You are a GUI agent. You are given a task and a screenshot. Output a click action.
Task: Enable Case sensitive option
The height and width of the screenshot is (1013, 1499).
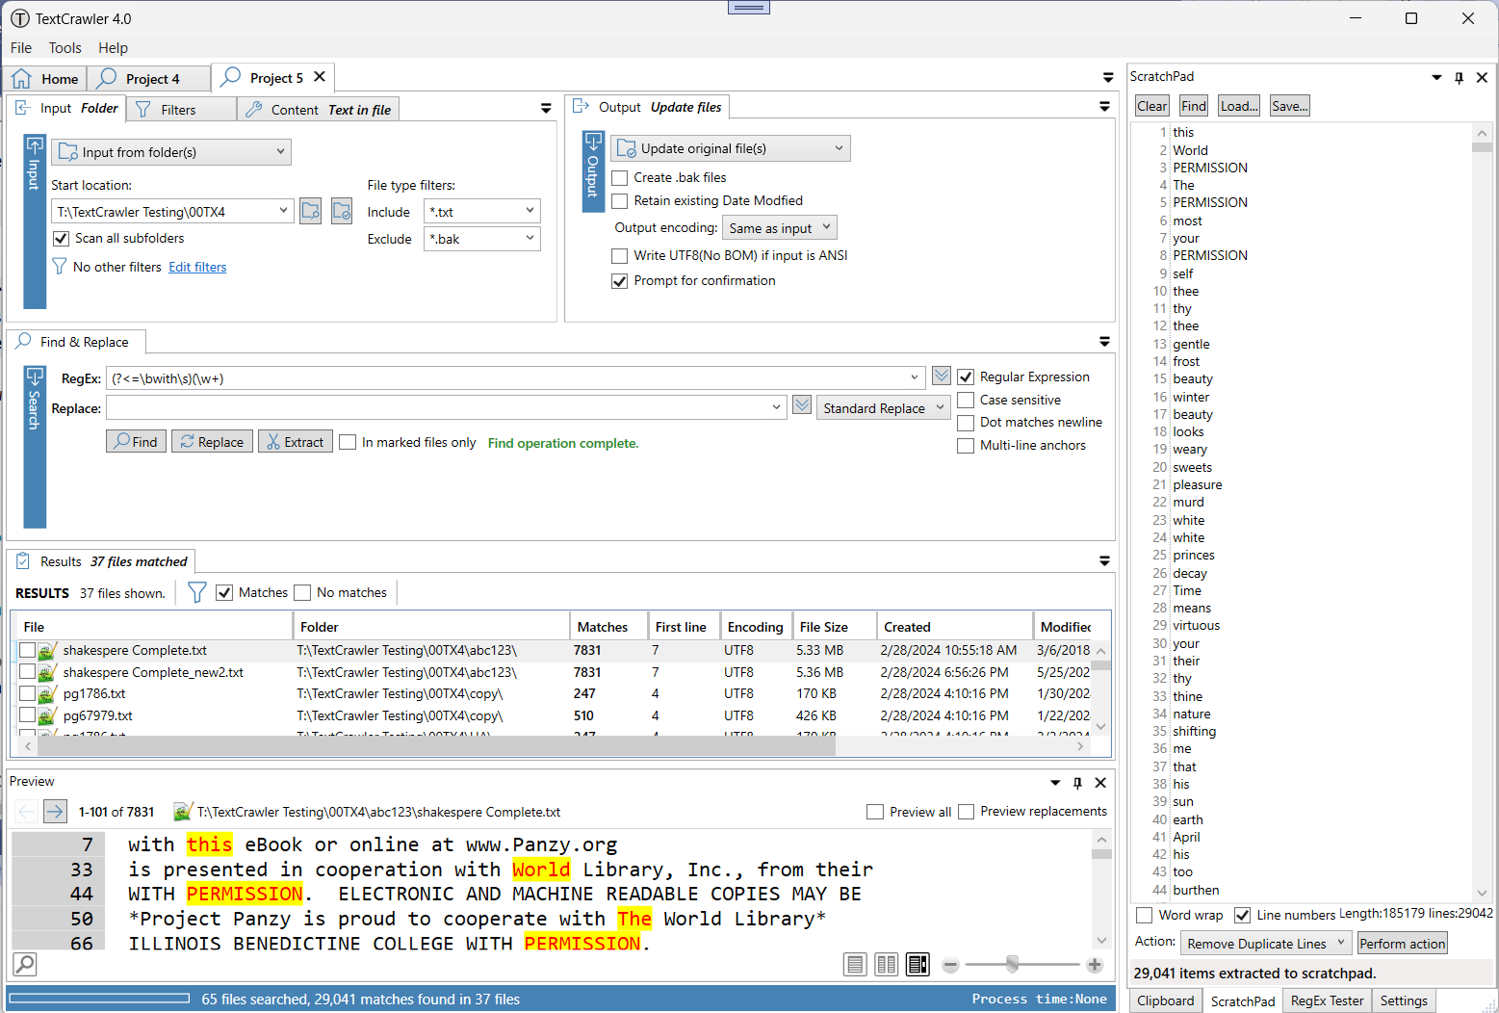click(x=966, y=400)
